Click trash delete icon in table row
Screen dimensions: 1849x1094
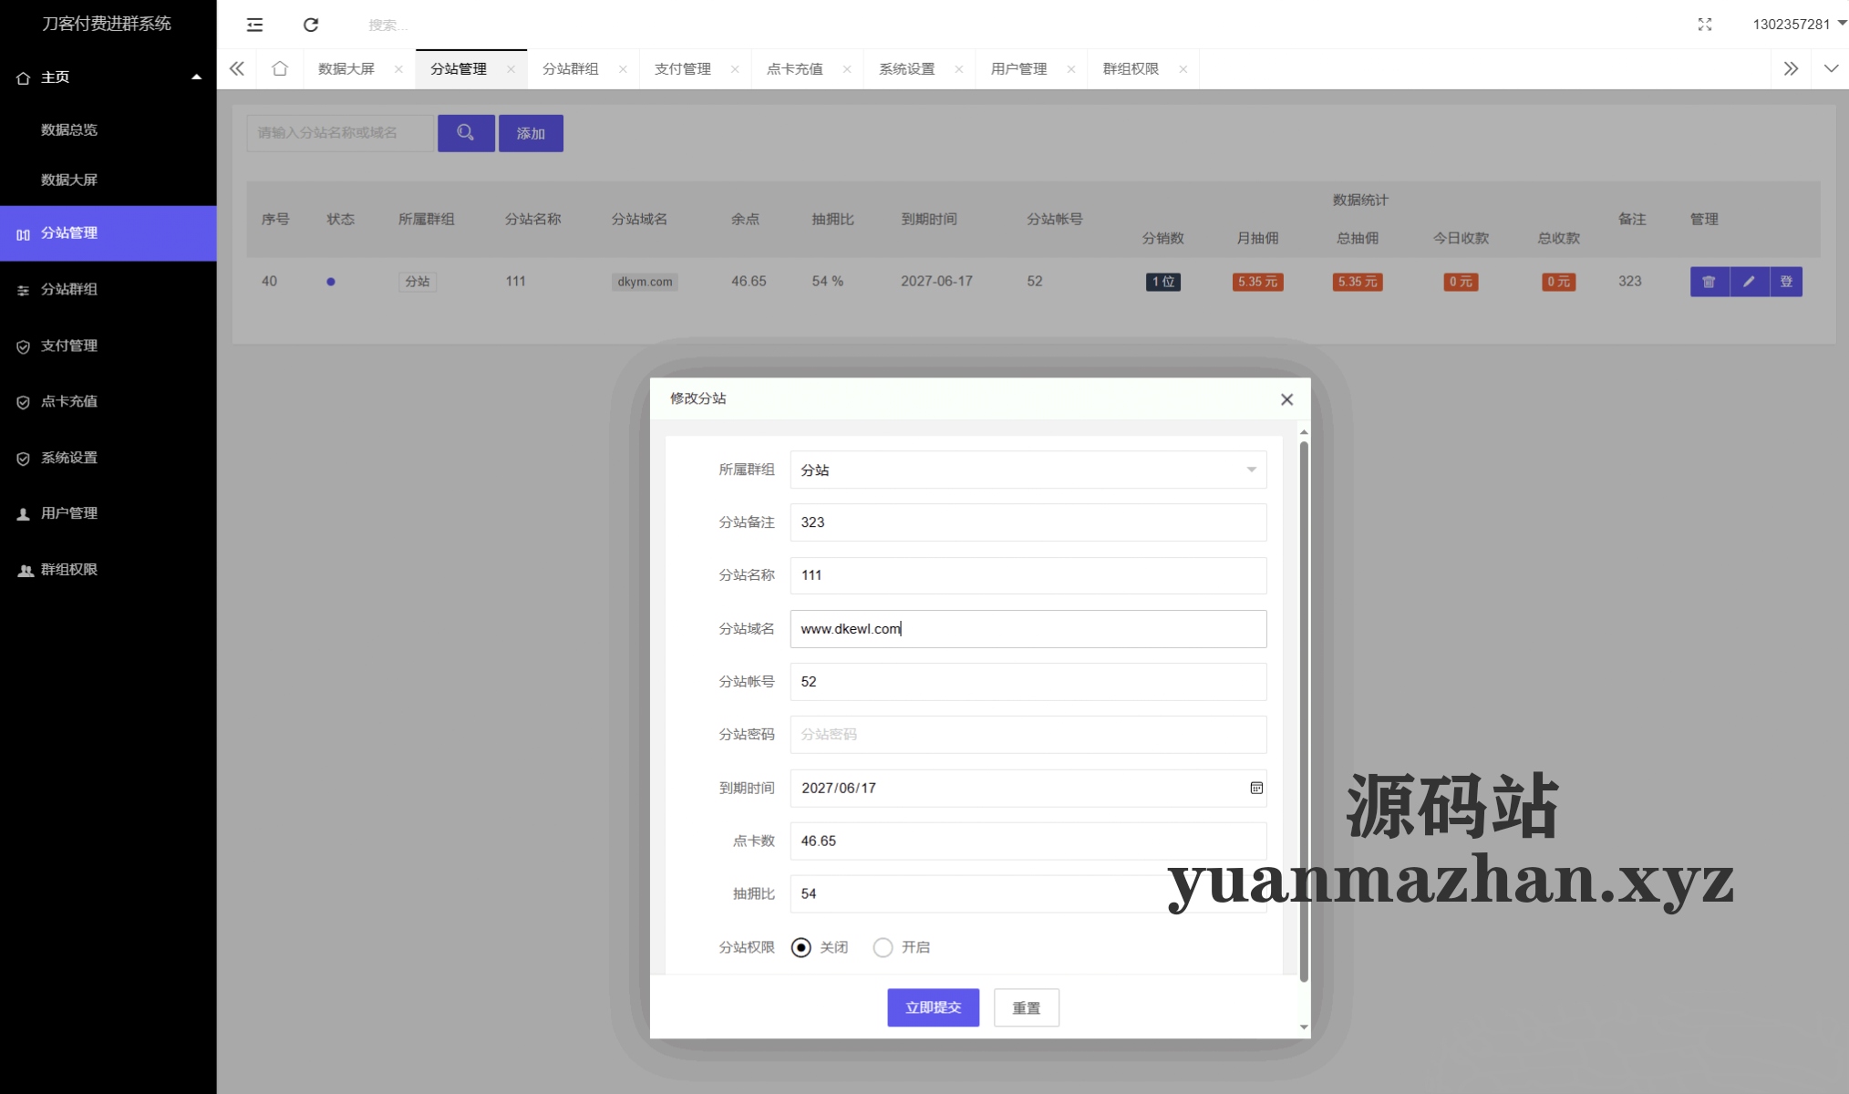click(1709, 282)
